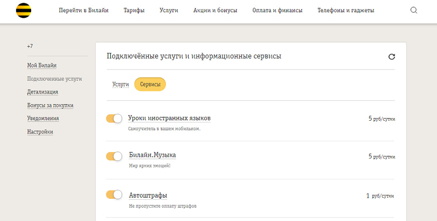Switch to the Услуги tab
This screenshot has height=221, width=437.
click(121, 84)
